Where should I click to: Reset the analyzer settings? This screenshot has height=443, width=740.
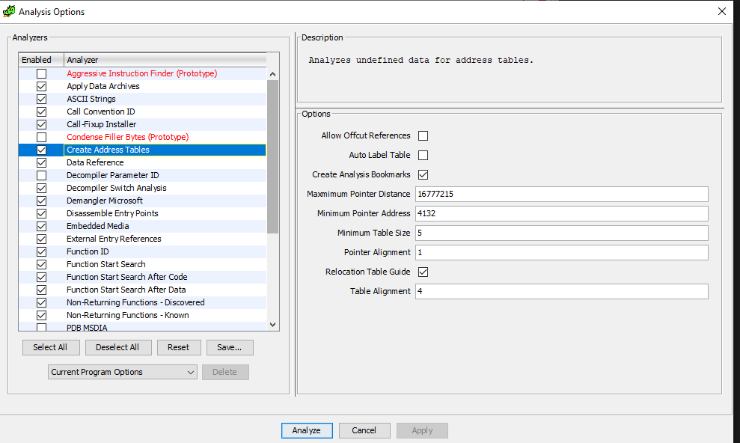[179, 347]
